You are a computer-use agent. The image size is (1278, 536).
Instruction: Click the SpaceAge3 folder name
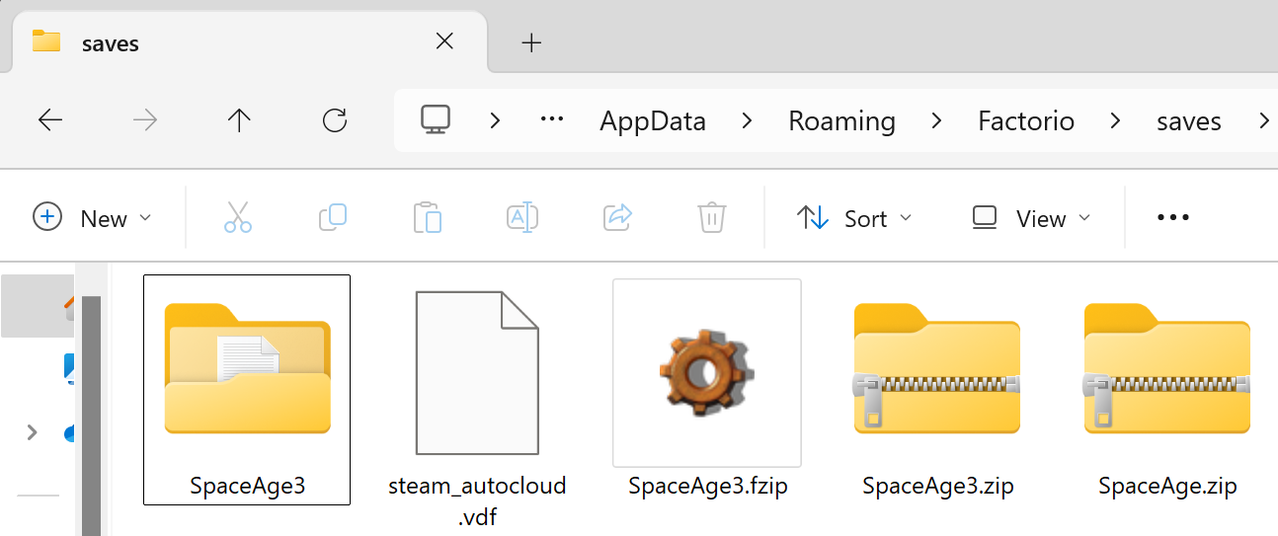pyautogui.click(x=247, y=486)
